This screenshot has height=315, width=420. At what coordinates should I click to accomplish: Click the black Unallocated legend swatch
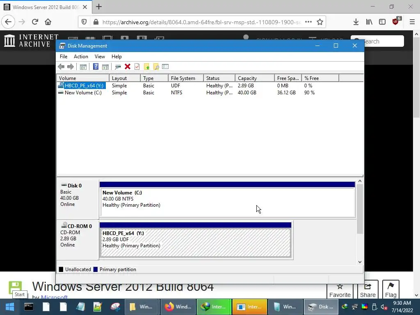point(61,269)
